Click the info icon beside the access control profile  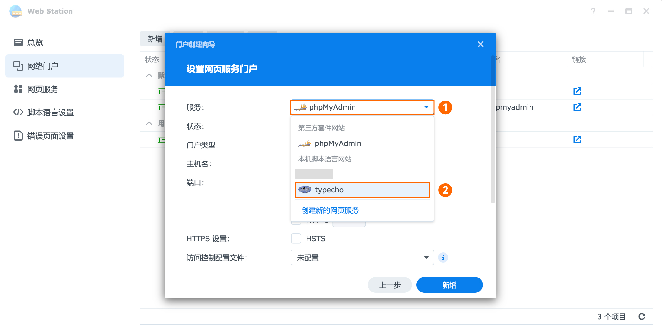click(443, 258)
